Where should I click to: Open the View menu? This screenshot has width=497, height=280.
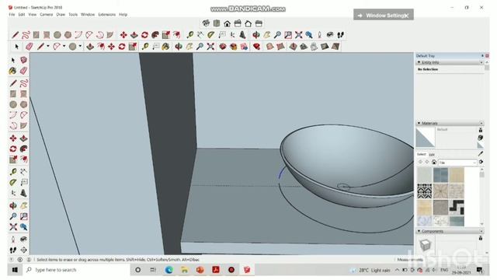[33, 15]
